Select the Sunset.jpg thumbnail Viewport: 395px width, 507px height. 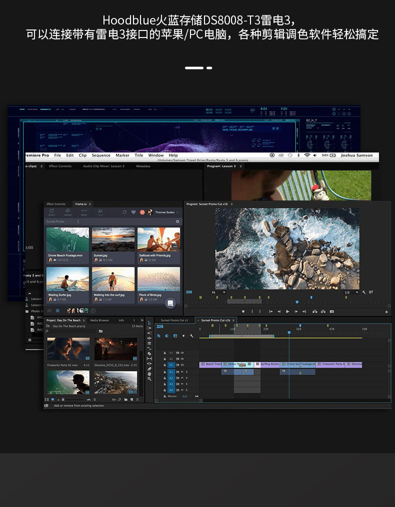[113, 240]
